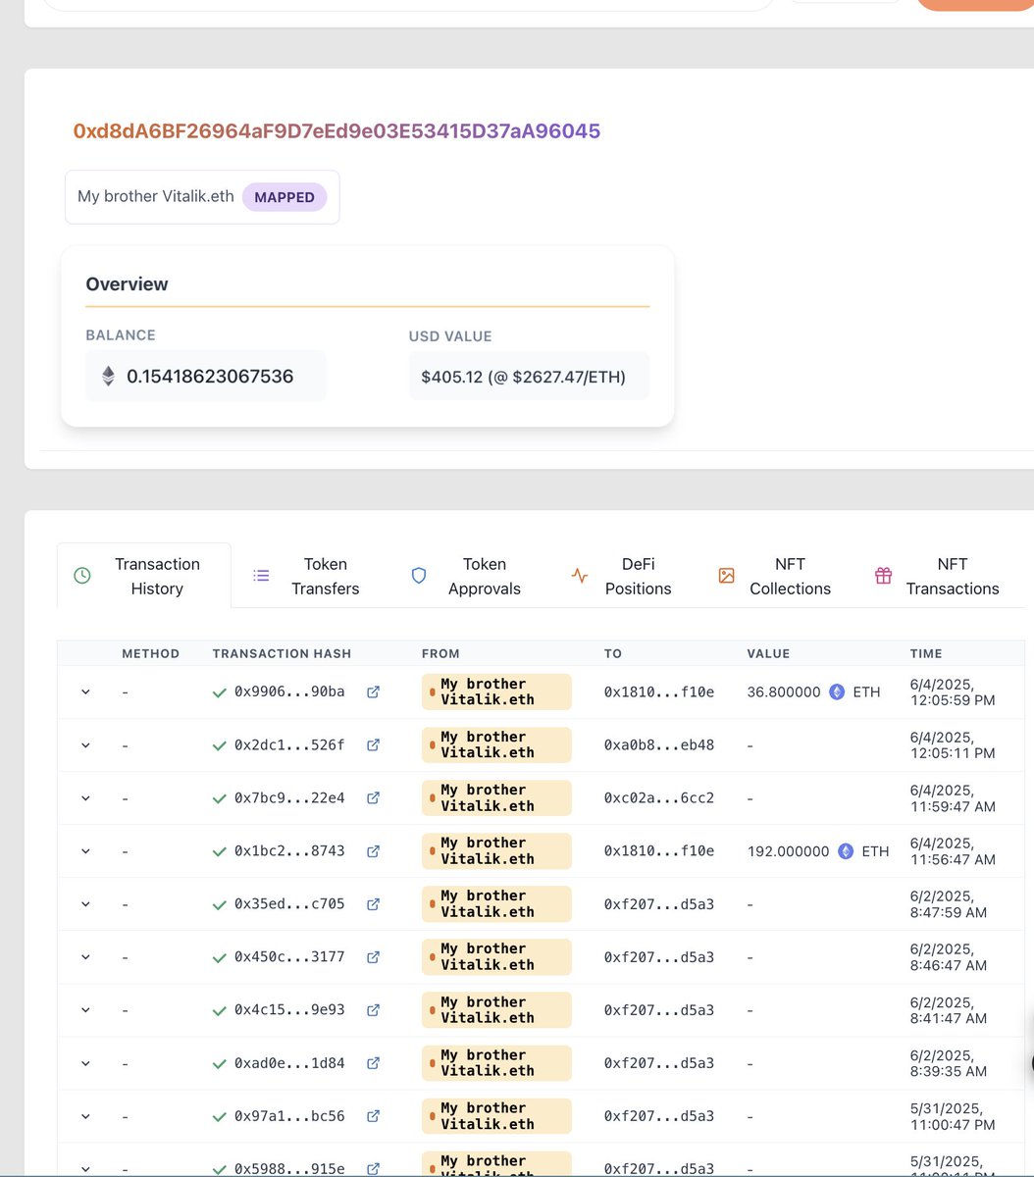Expand the 0x450c...3177 transaction row
1034x1177 pixels.
[85, 957]
